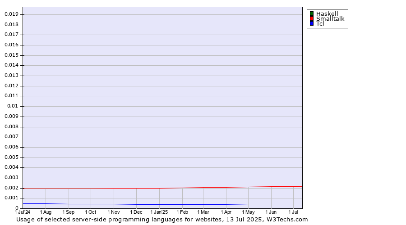This screenshot has width=406, height=225.
Task: Click the 1 Oct x-axis label
Action: 91,212
